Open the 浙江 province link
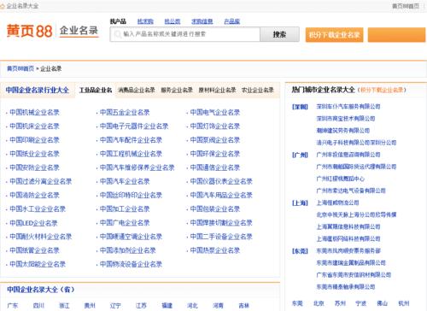Screen dimensions: 427x311 tap(64, 306)
